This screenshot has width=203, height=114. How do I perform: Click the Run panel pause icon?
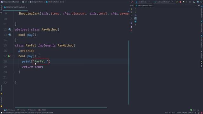point(131,15)
